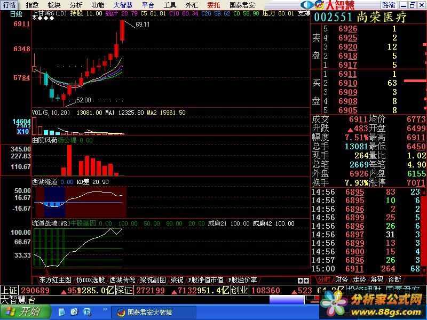Click right arrow of indicator tab scroller
Viewport: 427px width, 320px height.
[306, 281]
